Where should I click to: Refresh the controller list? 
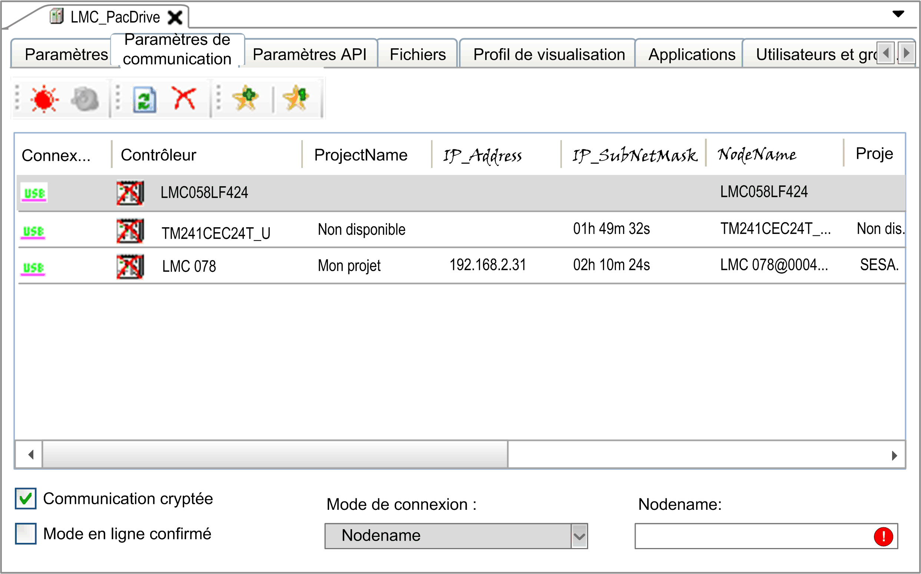tap(145, 99)
